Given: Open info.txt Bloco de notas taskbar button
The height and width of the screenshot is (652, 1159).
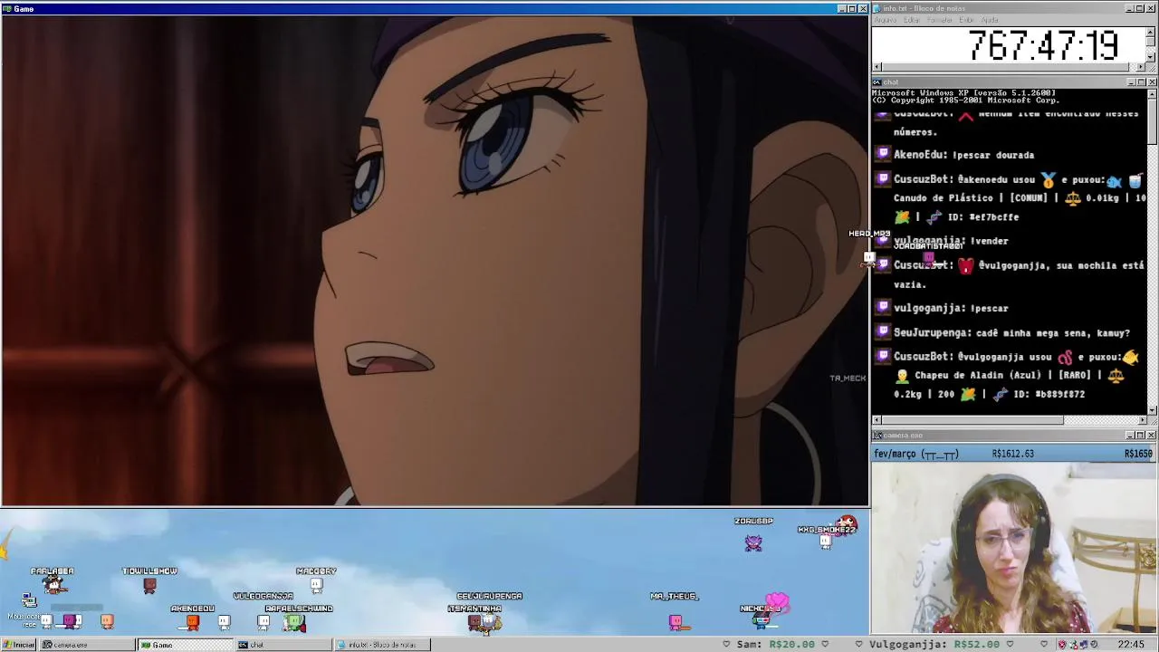Looking at the screenshot, I should 380,645.
